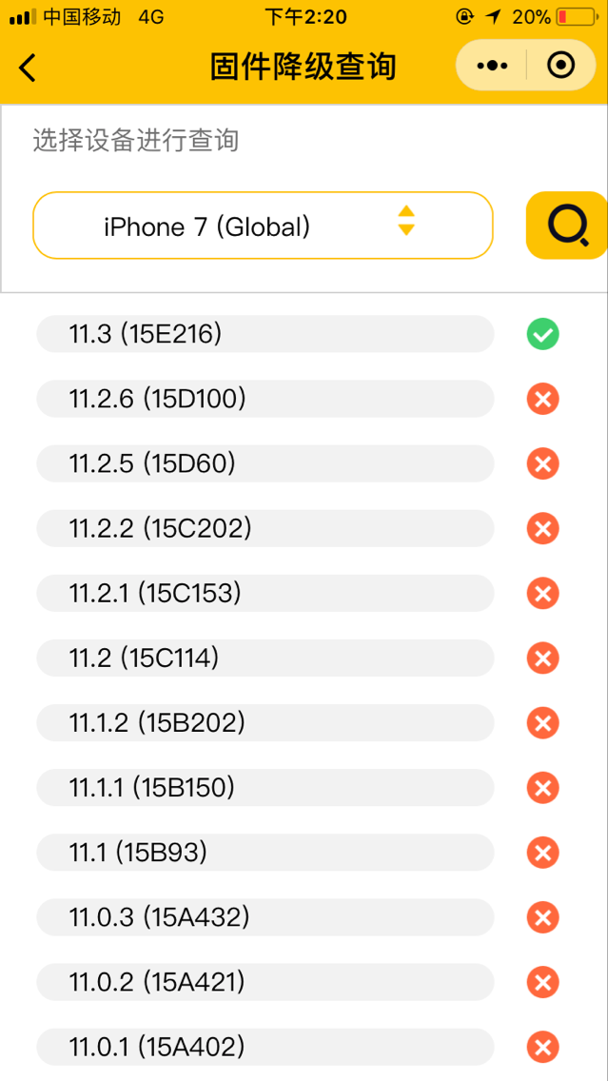The height and width of the screenshot is (1081, 608).
Task: Select firmware row 11.3 (15E216)
Action: pyautogui.click(x=265, y=334)
